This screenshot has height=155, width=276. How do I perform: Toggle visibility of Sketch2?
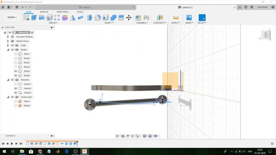tap(16, 88)
